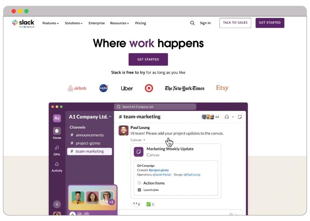Open the Enterprise page
Viewport: 310px width, 221px height.
pyautogui.click(x=97, y=23)
